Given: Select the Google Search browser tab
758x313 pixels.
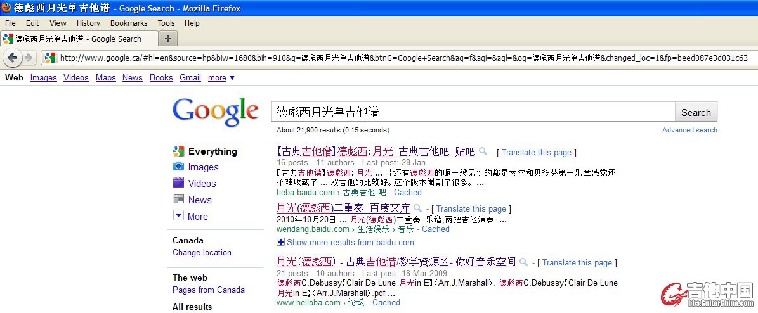Looking at the screenshot, I should [x=79, y=39].
